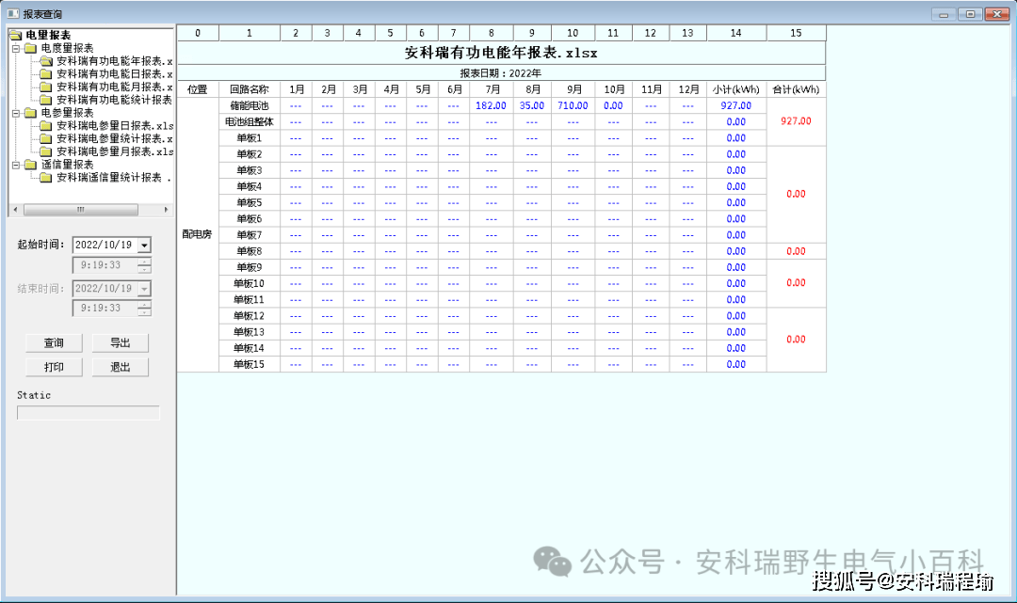Click the 电量报表 root folder icon
This screenshot has height=603, width=1017.
tap(16, 35)
